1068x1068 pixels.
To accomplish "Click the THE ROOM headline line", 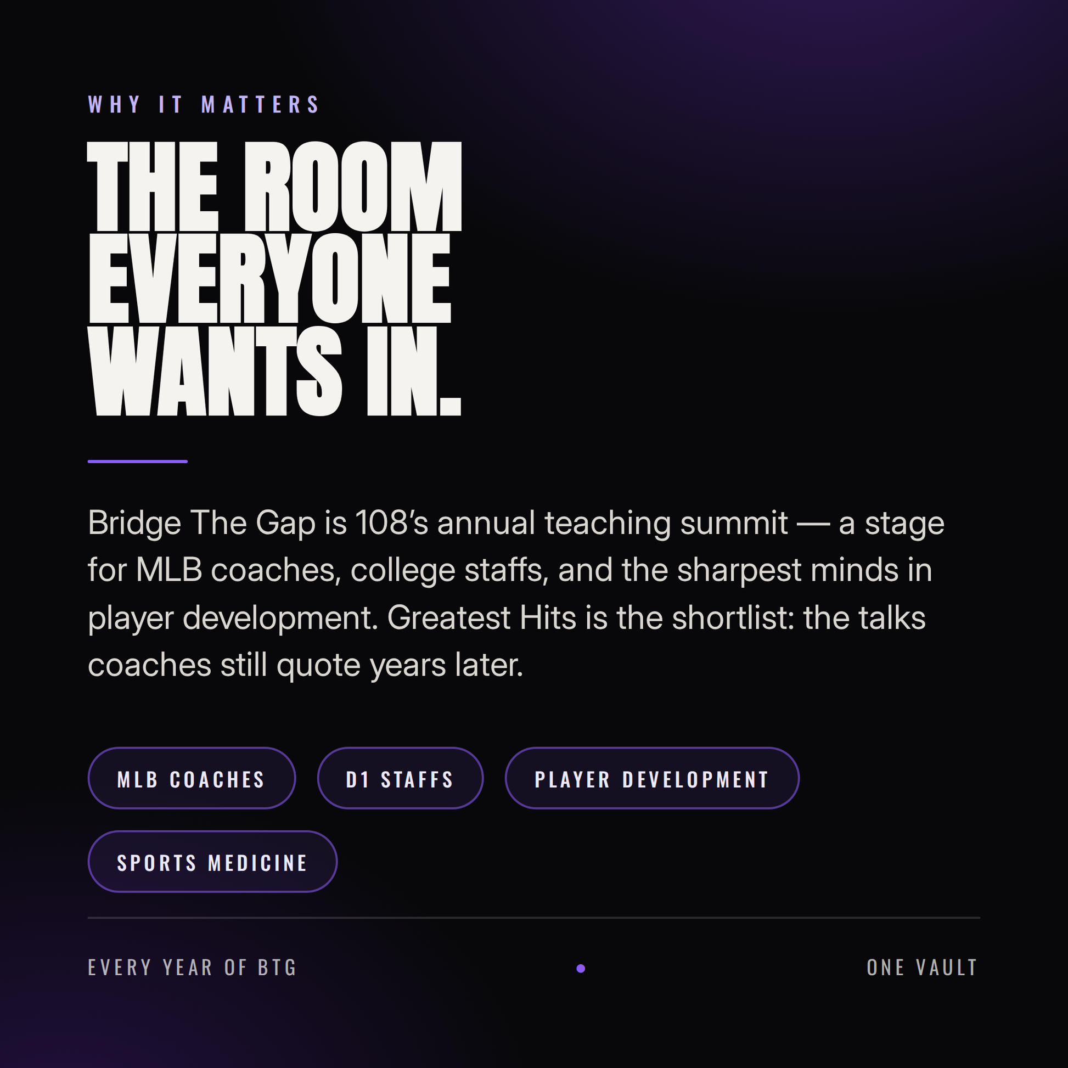I will pyautogui.click(x=274, y=186).
